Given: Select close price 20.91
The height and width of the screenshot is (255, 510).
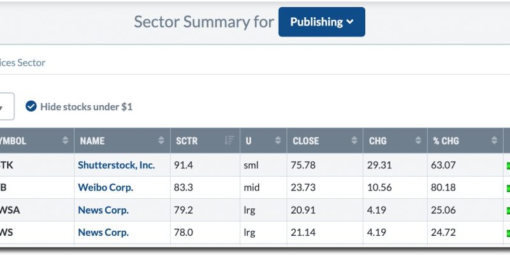Looking at the screenshot, I should [303, 210].
